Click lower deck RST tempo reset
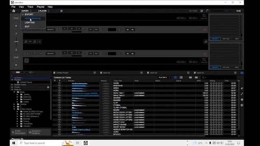 tap(96, 54)
